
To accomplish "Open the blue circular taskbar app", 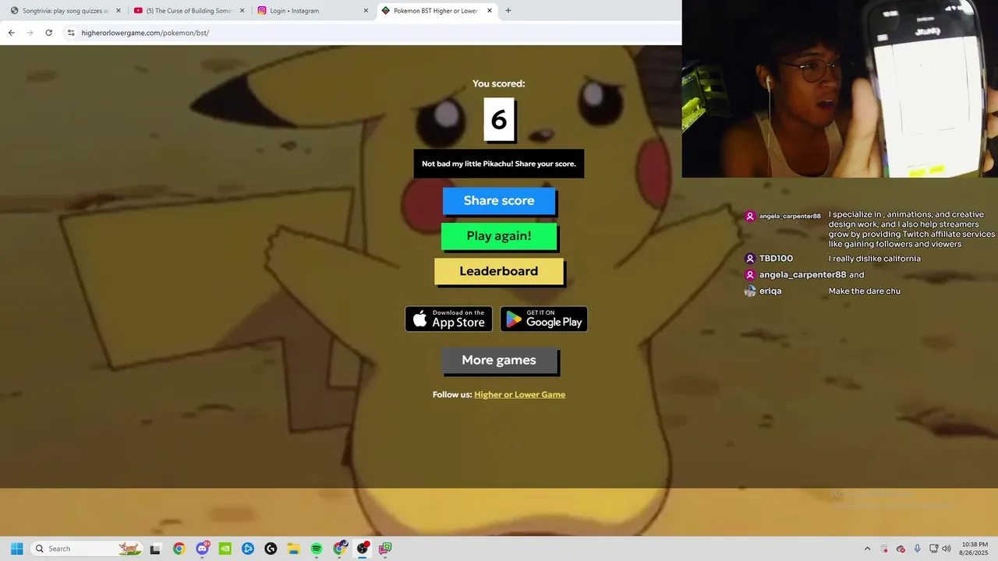I will (248, 549).
